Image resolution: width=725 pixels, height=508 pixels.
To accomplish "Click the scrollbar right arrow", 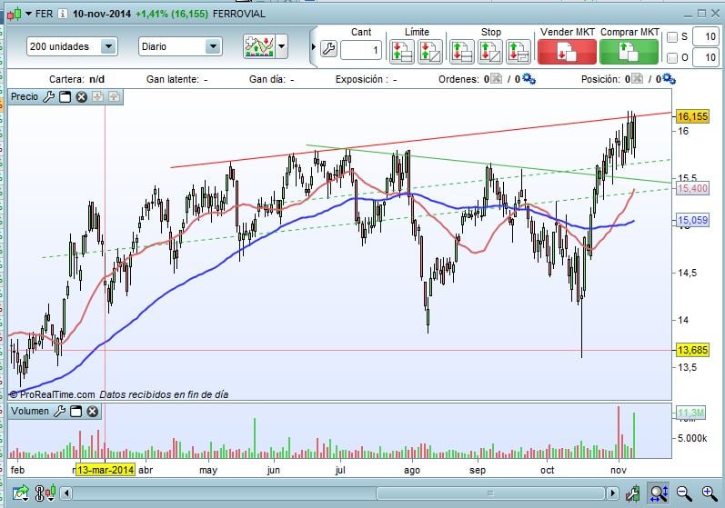I will tap(612, 493).
